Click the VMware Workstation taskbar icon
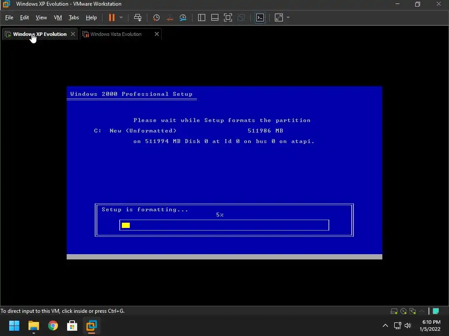 point(92,325)
